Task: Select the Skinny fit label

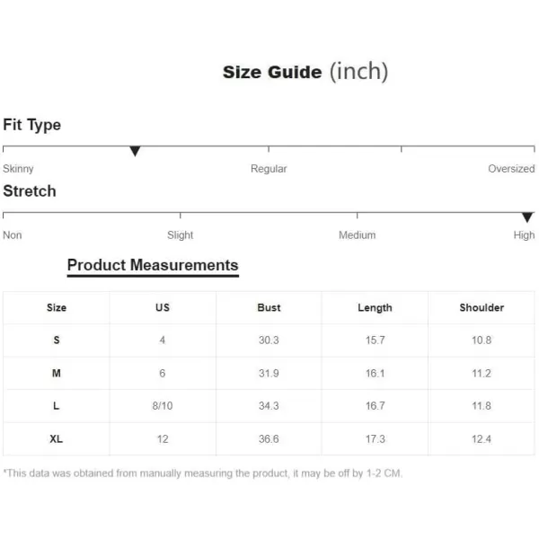Action: [x=18, y=169]
